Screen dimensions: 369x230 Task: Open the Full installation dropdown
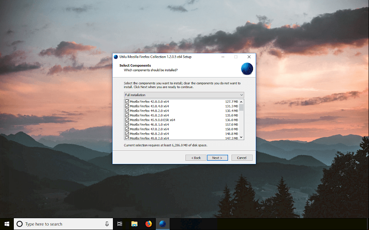click(x=184, y=95)
